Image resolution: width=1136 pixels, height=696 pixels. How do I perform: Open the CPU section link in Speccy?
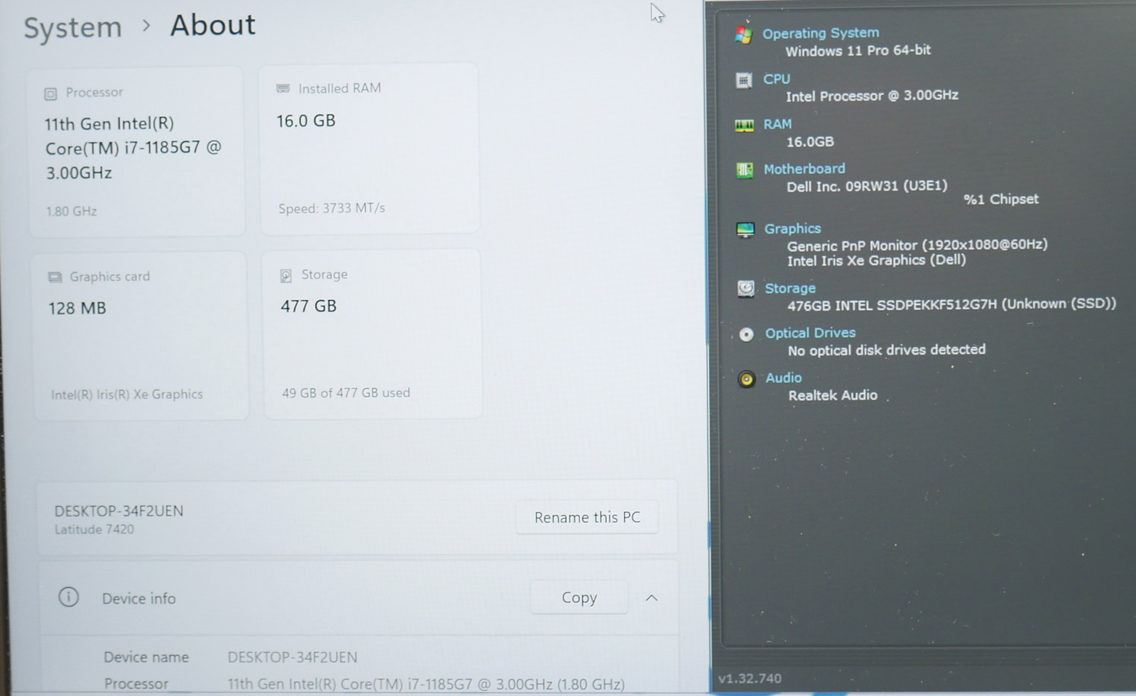point(777,79)
